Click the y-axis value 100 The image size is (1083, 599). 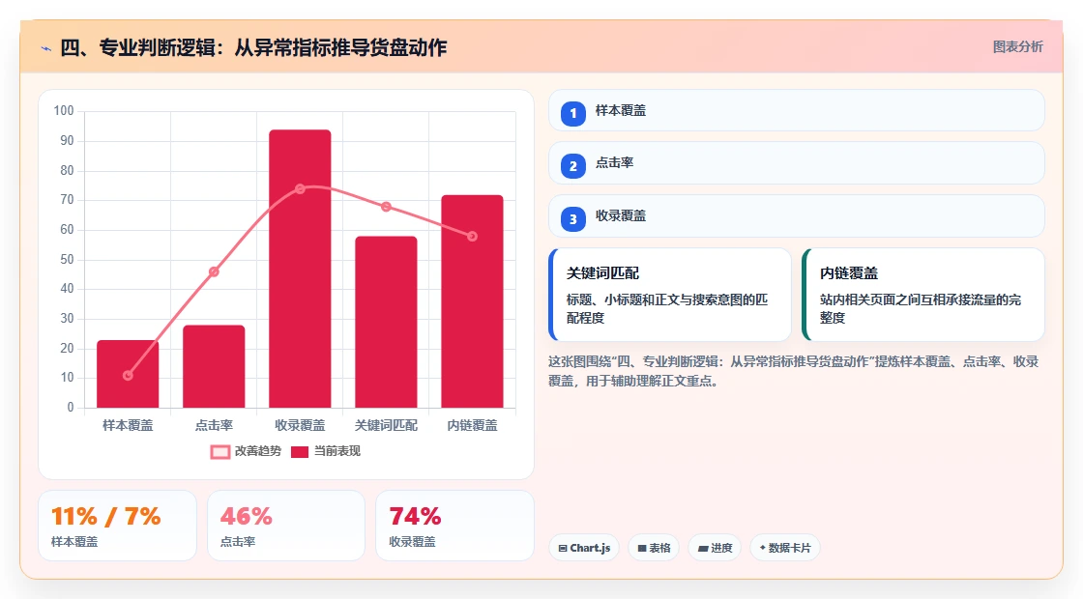[x=64, y=111]
